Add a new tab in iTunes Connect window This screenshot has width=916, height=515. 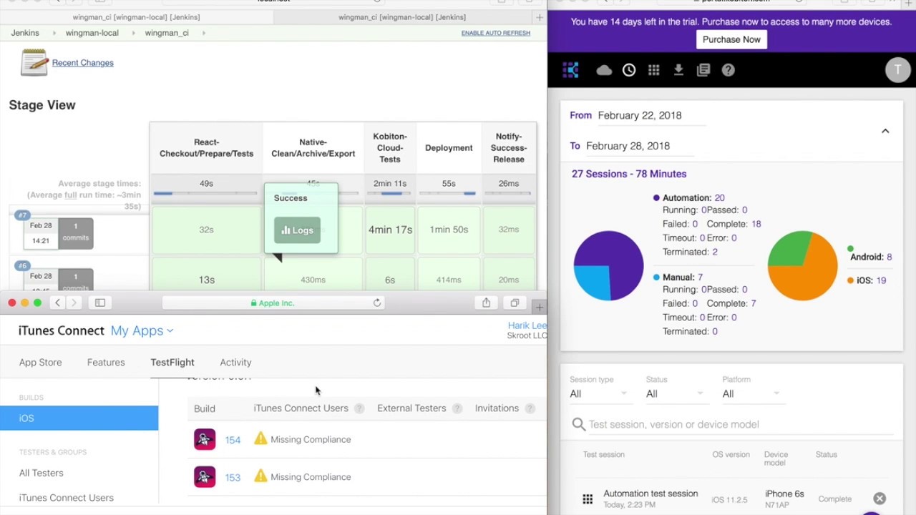[x=540, y=308]
